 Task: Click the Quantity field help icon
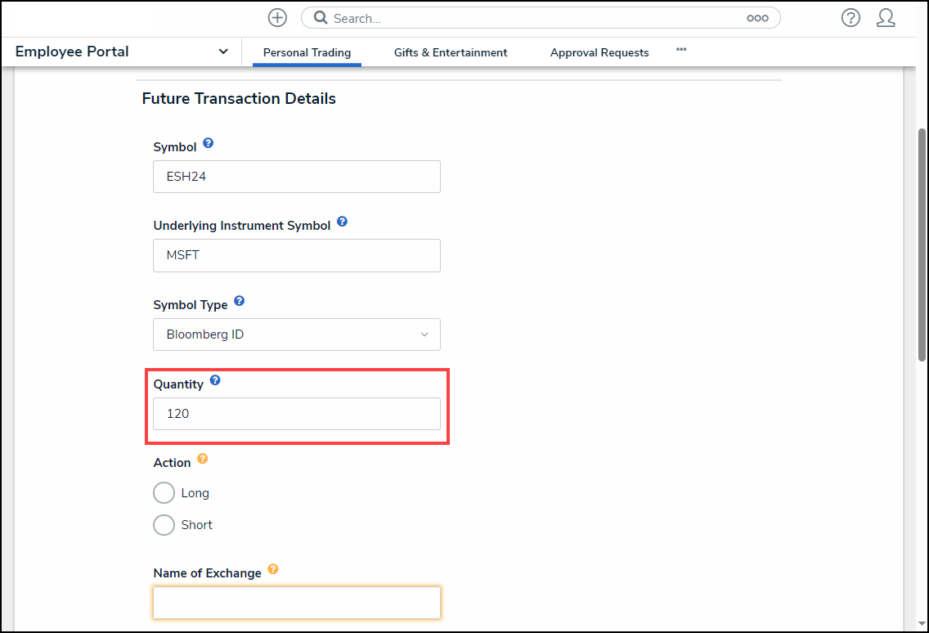click(x=215, y=380)
